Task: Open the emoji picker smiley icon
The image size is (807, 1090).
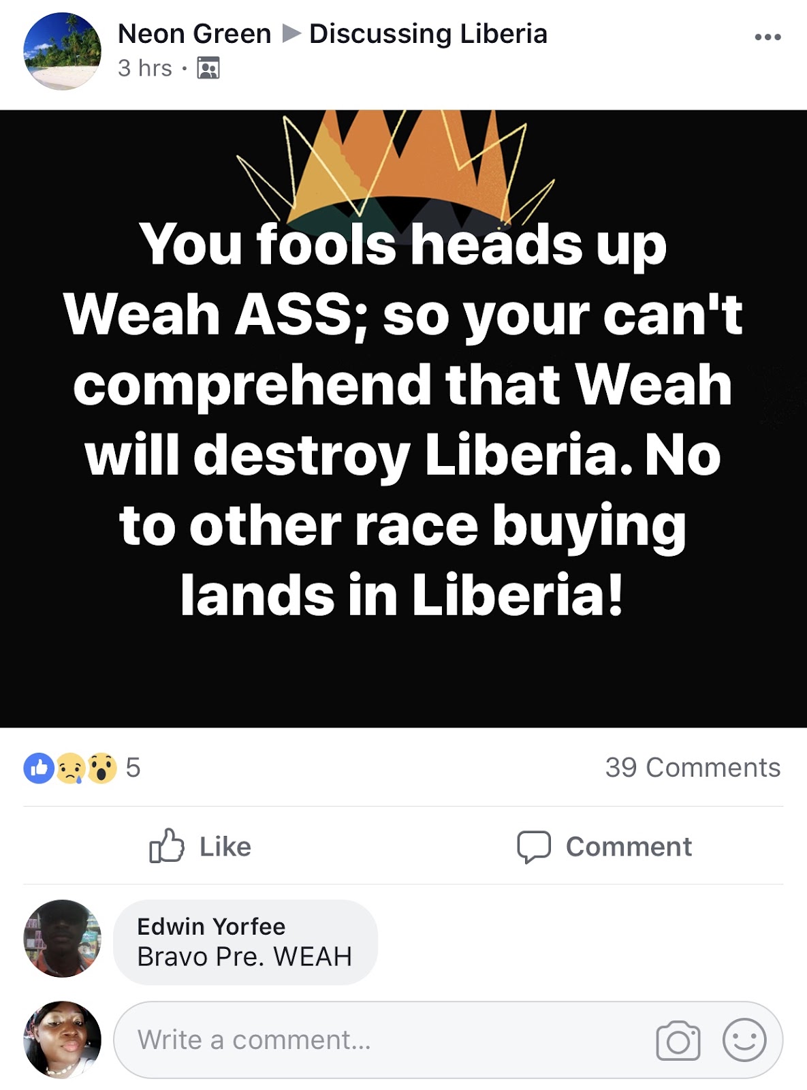Action: tap(744, 1040)
